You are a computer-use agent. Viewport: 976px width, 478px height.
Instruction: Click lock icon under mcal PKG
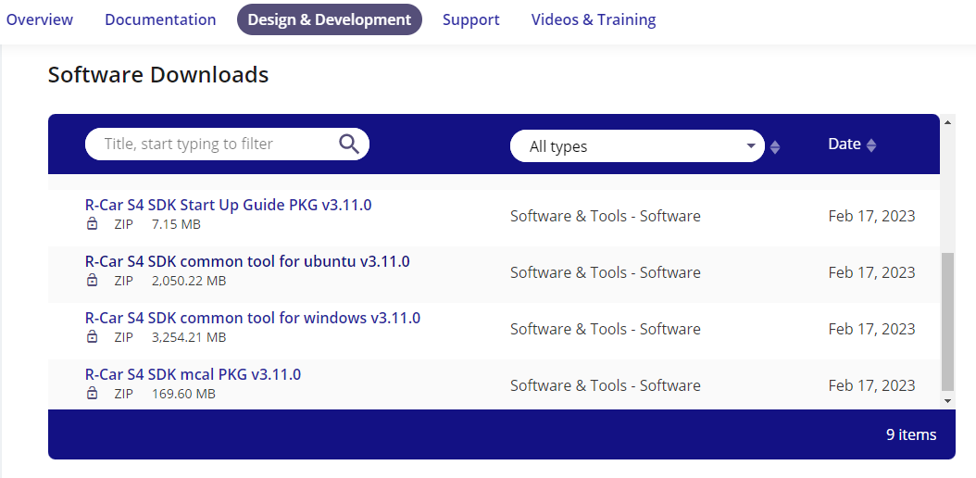point(92,394)
